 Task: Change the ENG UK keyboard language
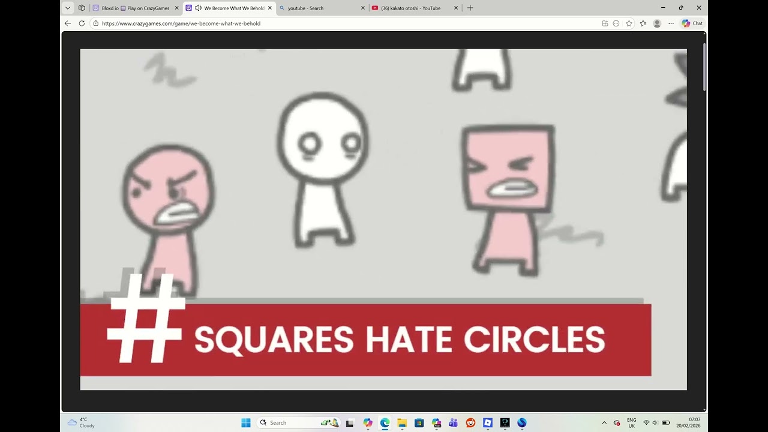[x=632, y=422]
